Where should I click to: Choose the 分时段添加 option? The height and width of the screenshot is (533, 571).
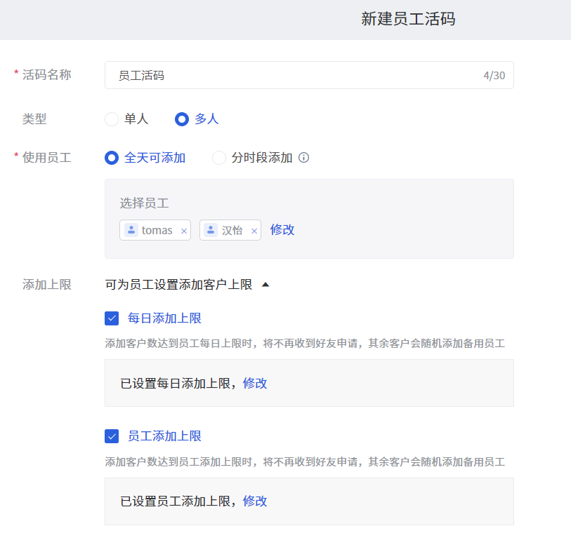pos(219,158)
